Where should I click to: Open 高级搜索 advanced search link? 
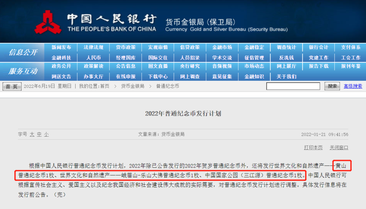pyautogui.click(x=353, y=86)
